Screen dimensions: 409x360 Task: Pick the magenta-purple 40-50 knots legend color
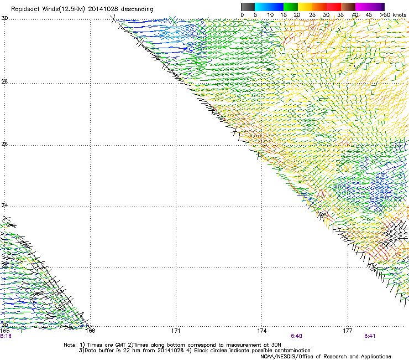pos(370,7)
